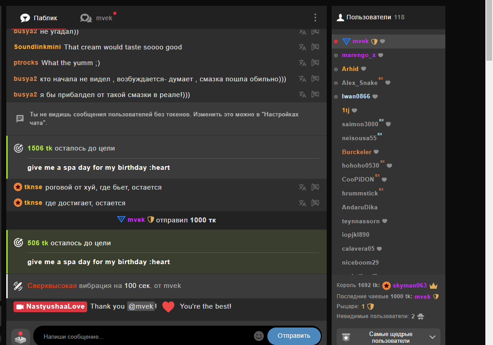Click hide-message icon on second tknse message
This screenshot has width=493, height=345.
point(315,203)
